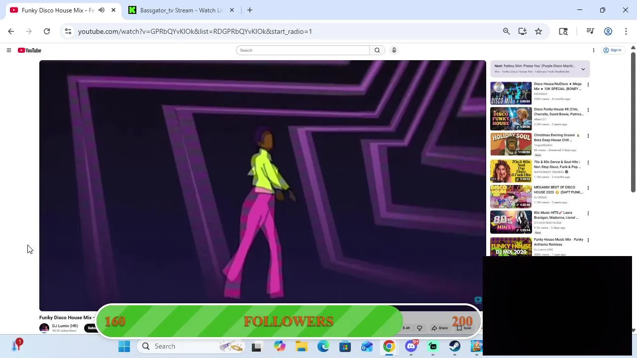Open the media controls icon in Chrome toolbar
The height and width of the screenshot is (358, 637).
590,31
